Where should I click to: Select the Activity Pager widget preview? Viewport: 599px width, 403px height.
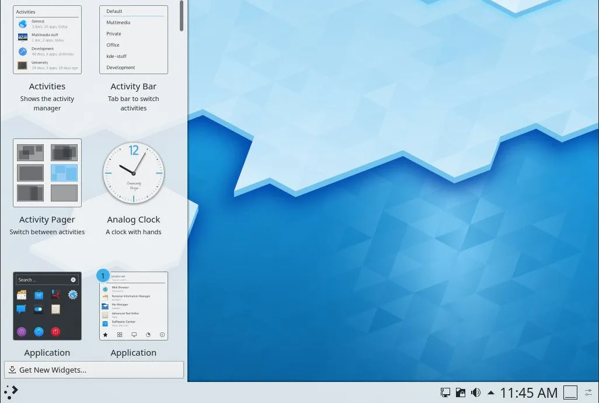click(47, 173)
